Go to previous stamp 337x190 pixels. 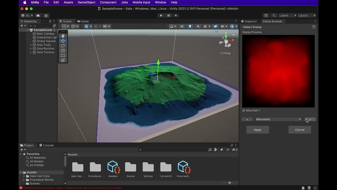click(x=247, y=119)
